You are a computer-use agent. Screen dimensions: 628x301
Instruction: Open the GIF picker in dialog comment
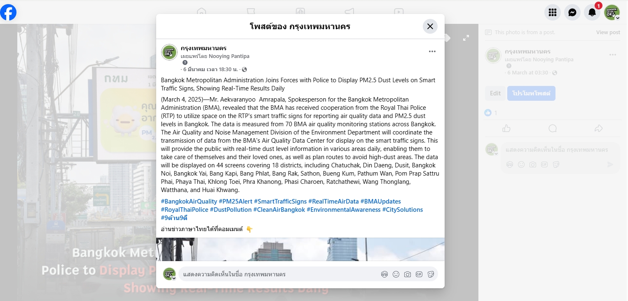(419, 274)
